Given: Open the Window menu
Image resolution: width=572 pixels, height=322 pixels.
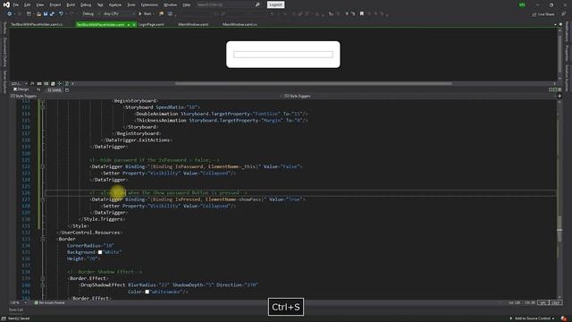Looking at the screenshot, I should tap(170, 4).
